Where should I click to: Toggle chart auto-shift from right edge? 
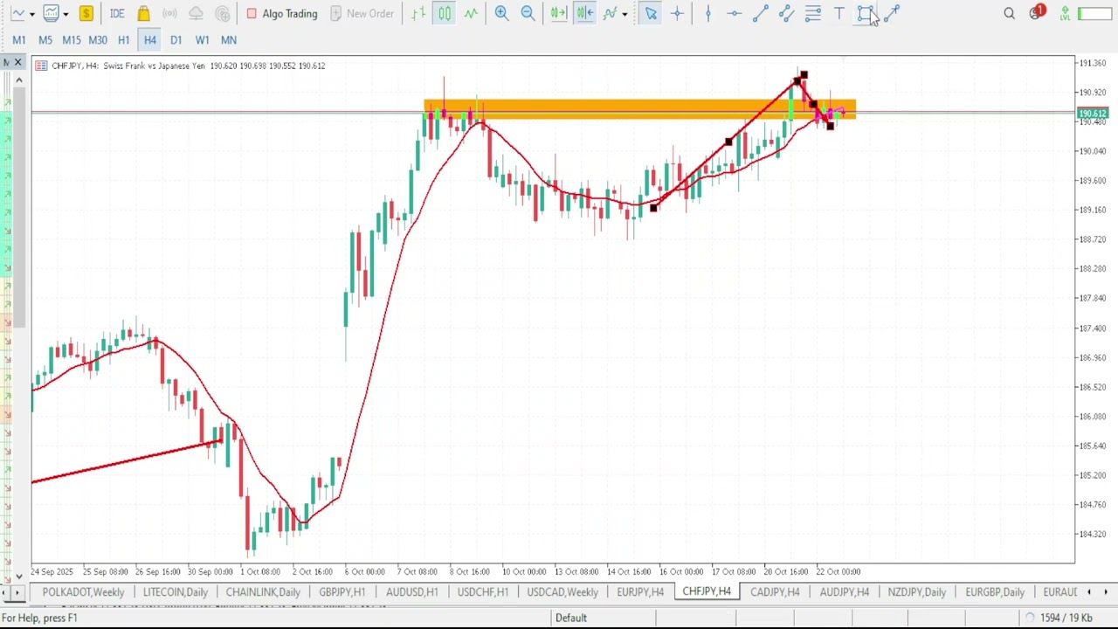coord(584,13)
